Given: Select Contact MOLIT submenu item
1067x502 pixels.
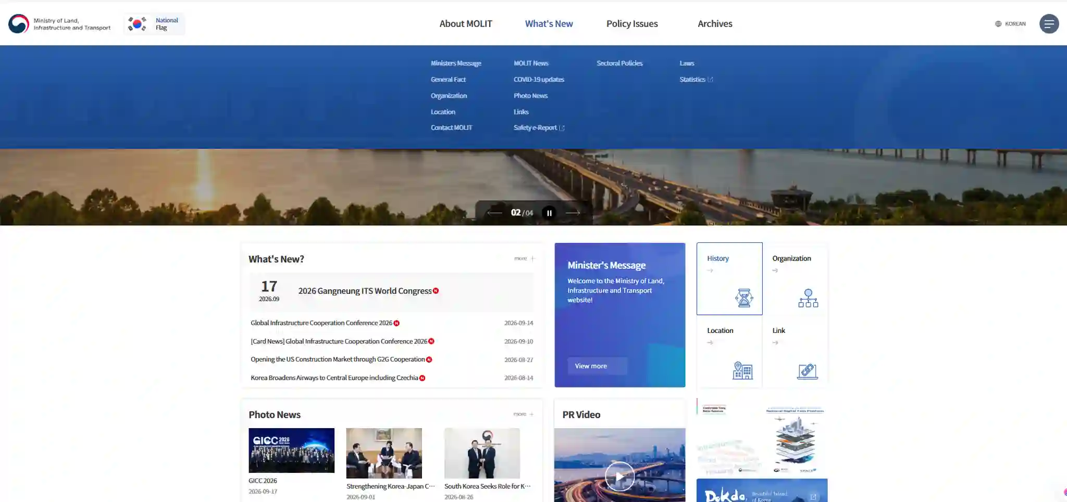Looking at the screenshot, I should pyautogui.click(x=451, y=128).
